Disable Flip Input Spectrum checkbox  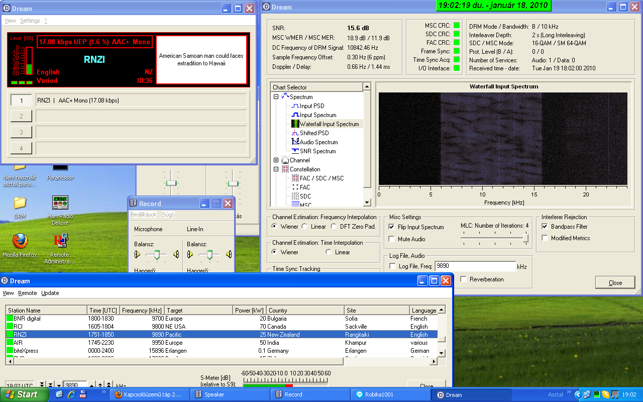coord(392,227)
